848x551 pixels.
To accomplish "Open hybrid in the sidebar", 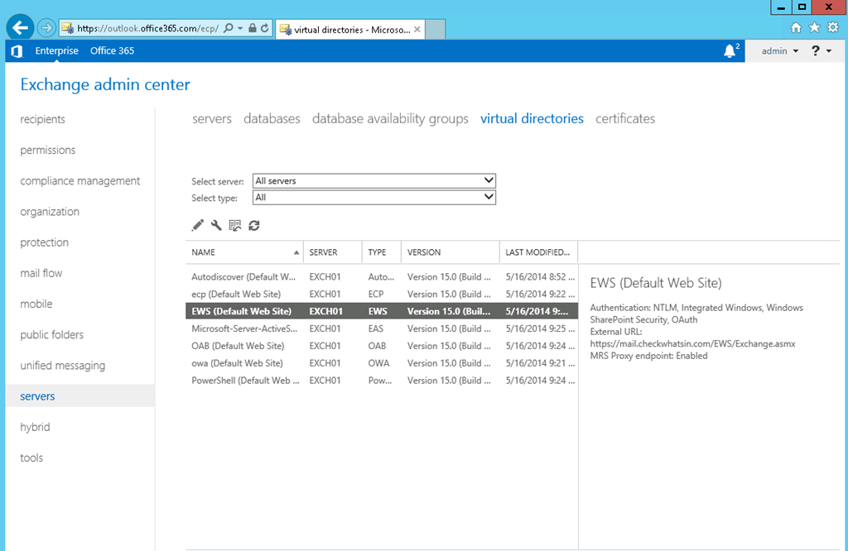I will [35, 427].
